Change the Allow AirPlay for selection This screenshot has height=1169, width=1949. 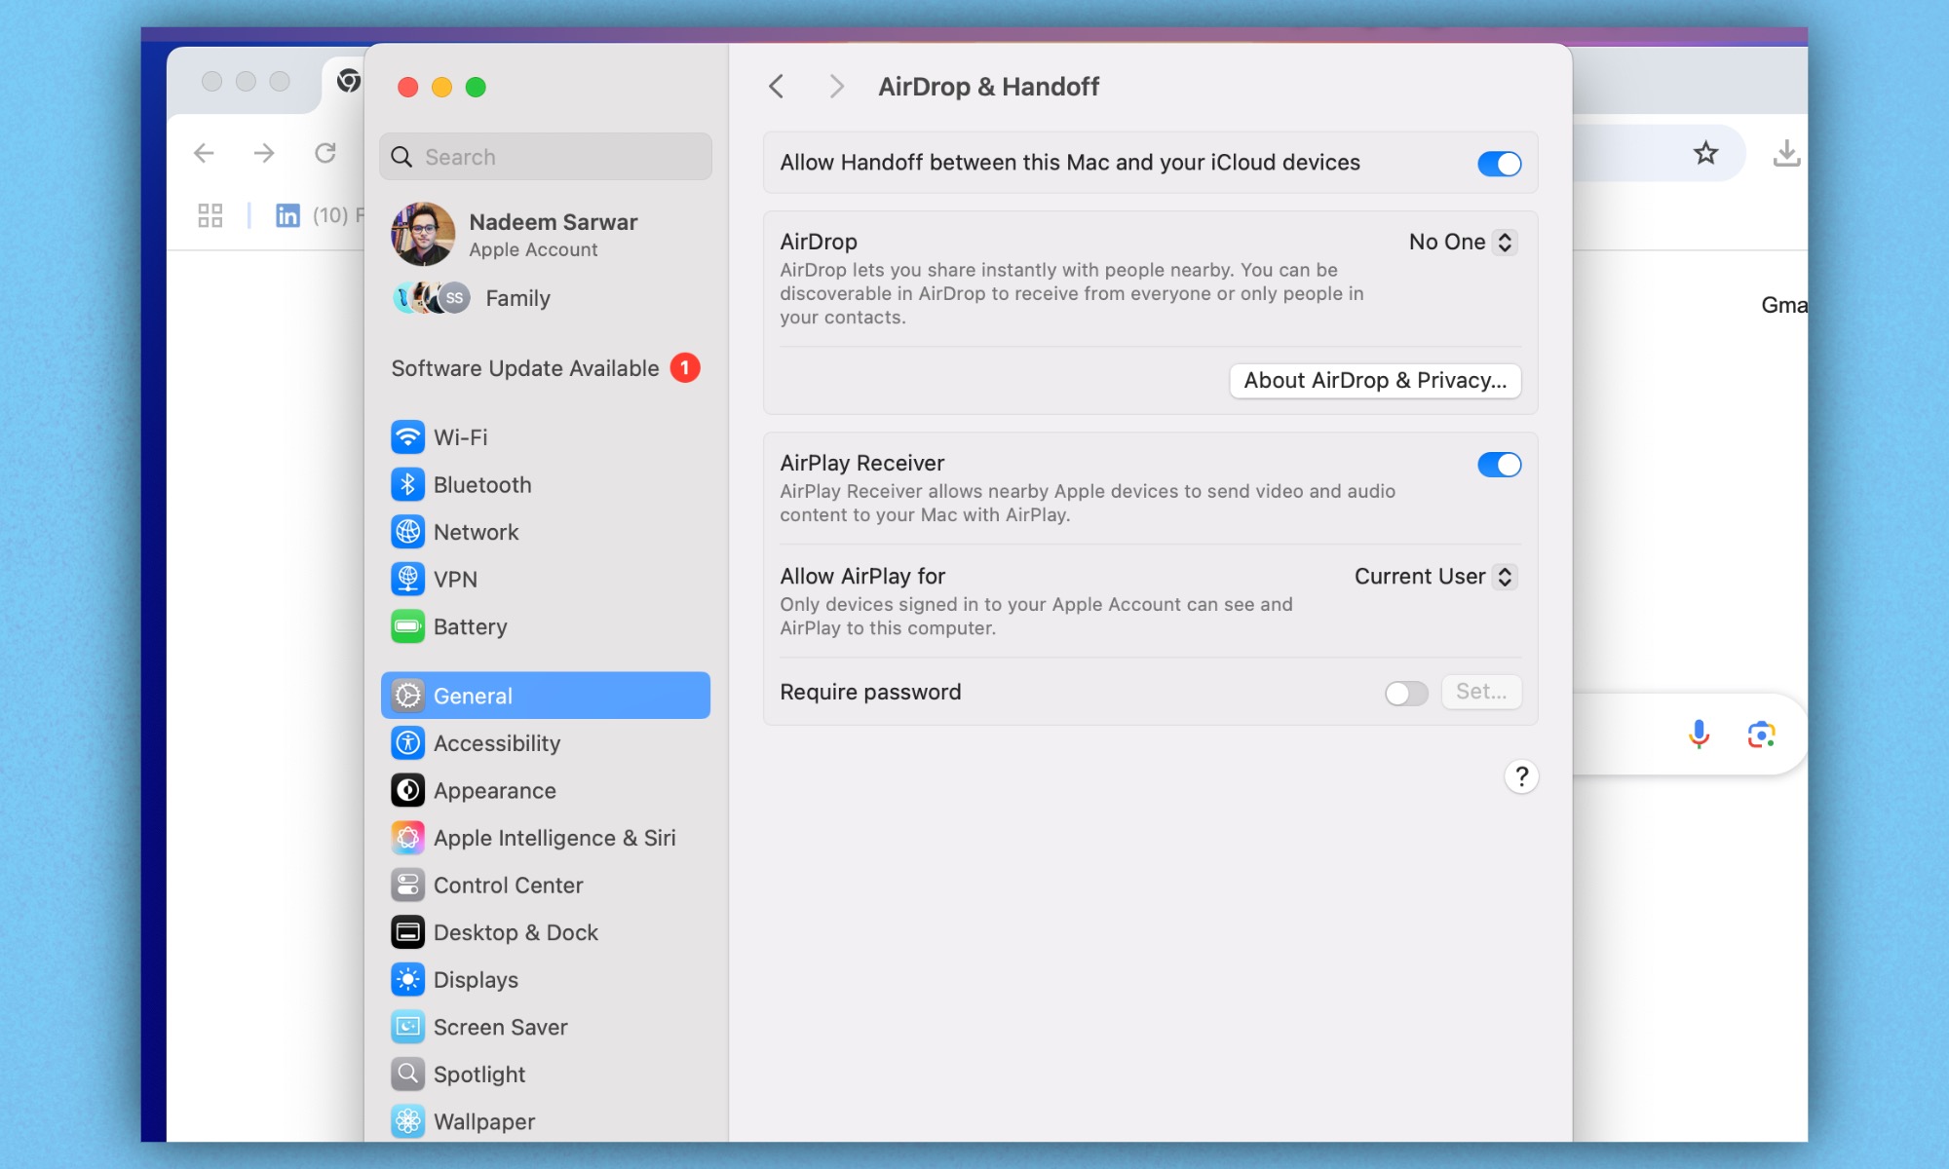coord(1433,577)
